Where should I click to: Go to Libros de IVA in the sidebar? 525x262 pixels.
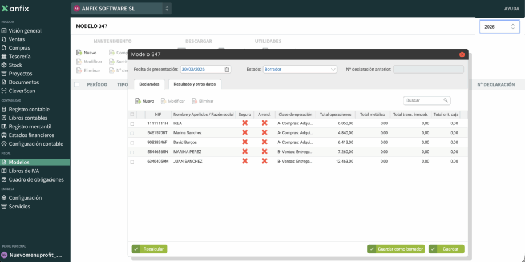[x=23, y=171]
